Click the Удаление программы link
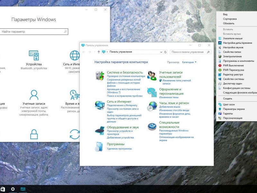Screen dimensions: 257x193 [x=119, y=149]
